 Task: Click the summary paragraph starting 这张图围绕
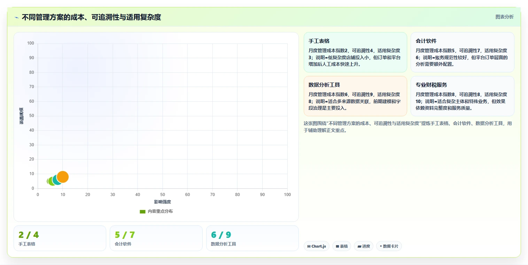click(408, 127)
